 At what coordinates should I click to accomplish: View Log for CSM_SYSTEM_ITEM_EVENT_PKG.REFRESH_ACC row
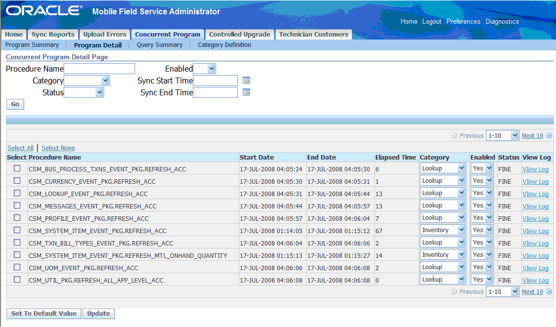pos(535,231)
